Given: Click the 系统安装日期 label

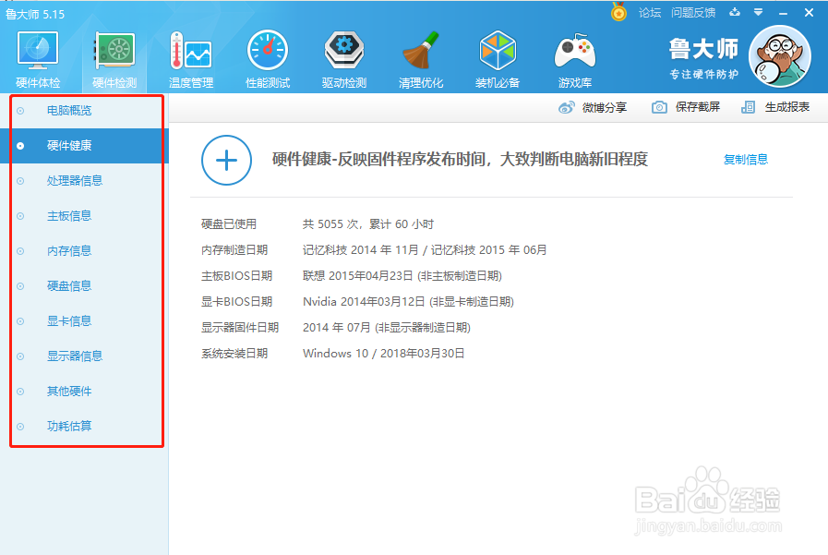Looking at the screenshot, I should 234,354.
